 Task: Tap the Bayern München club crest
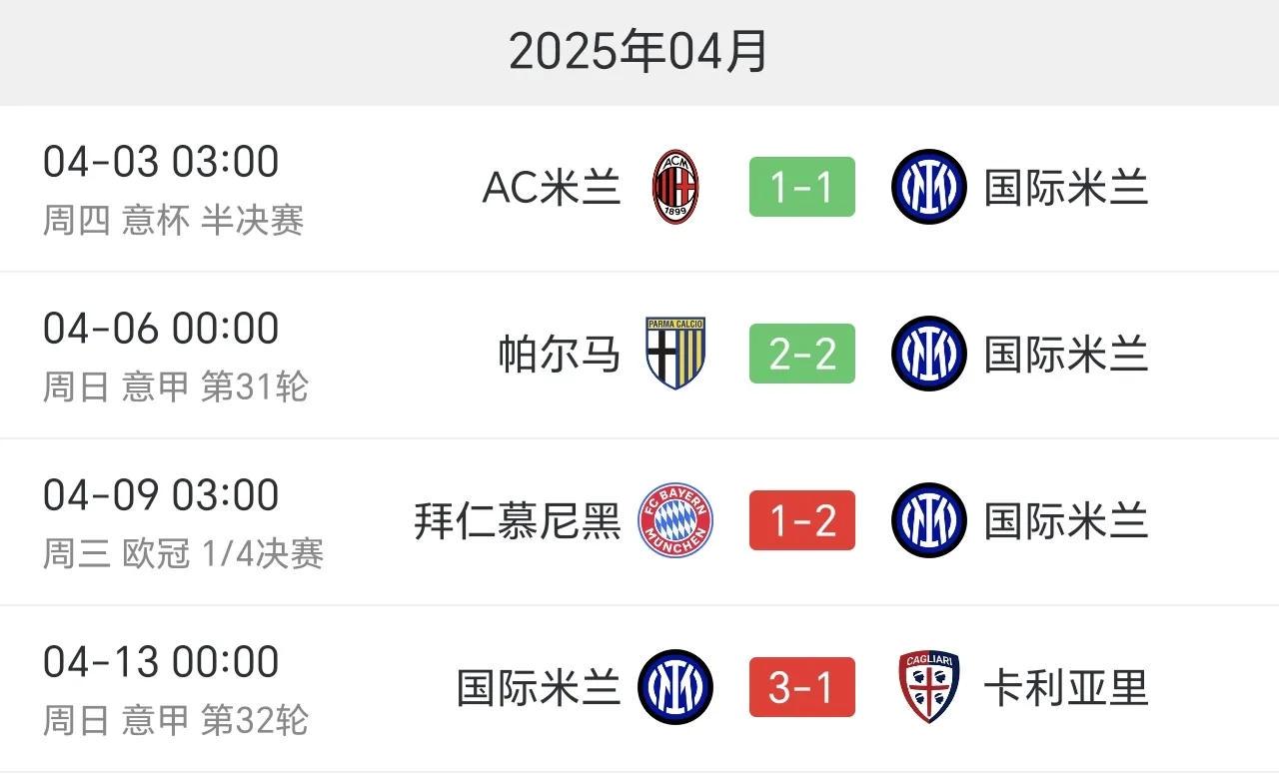(x=675, y=520)
